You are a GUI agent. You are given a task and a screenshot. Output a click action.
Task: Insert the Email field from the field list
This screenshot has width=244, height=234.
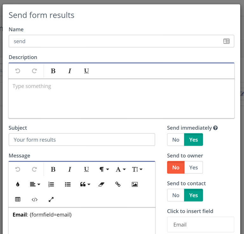200,224
